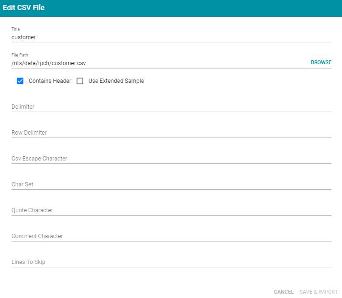
Task: Click the small "Title" field label
Action: [16, 29]
